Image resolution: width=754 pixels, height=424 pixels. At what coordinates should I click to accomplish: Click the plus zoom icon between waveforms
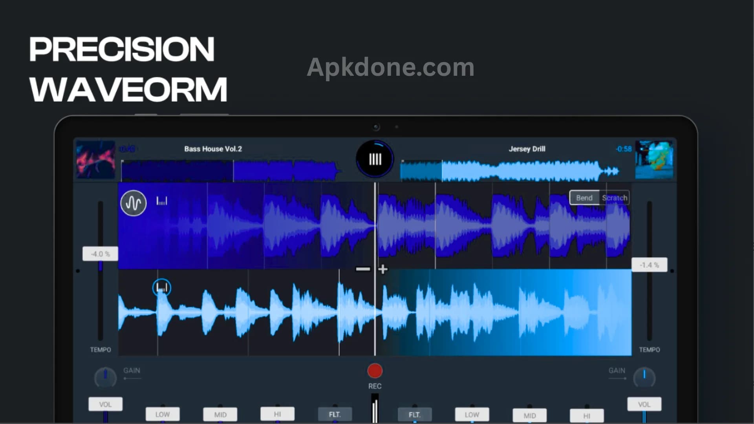pos(383,269)
